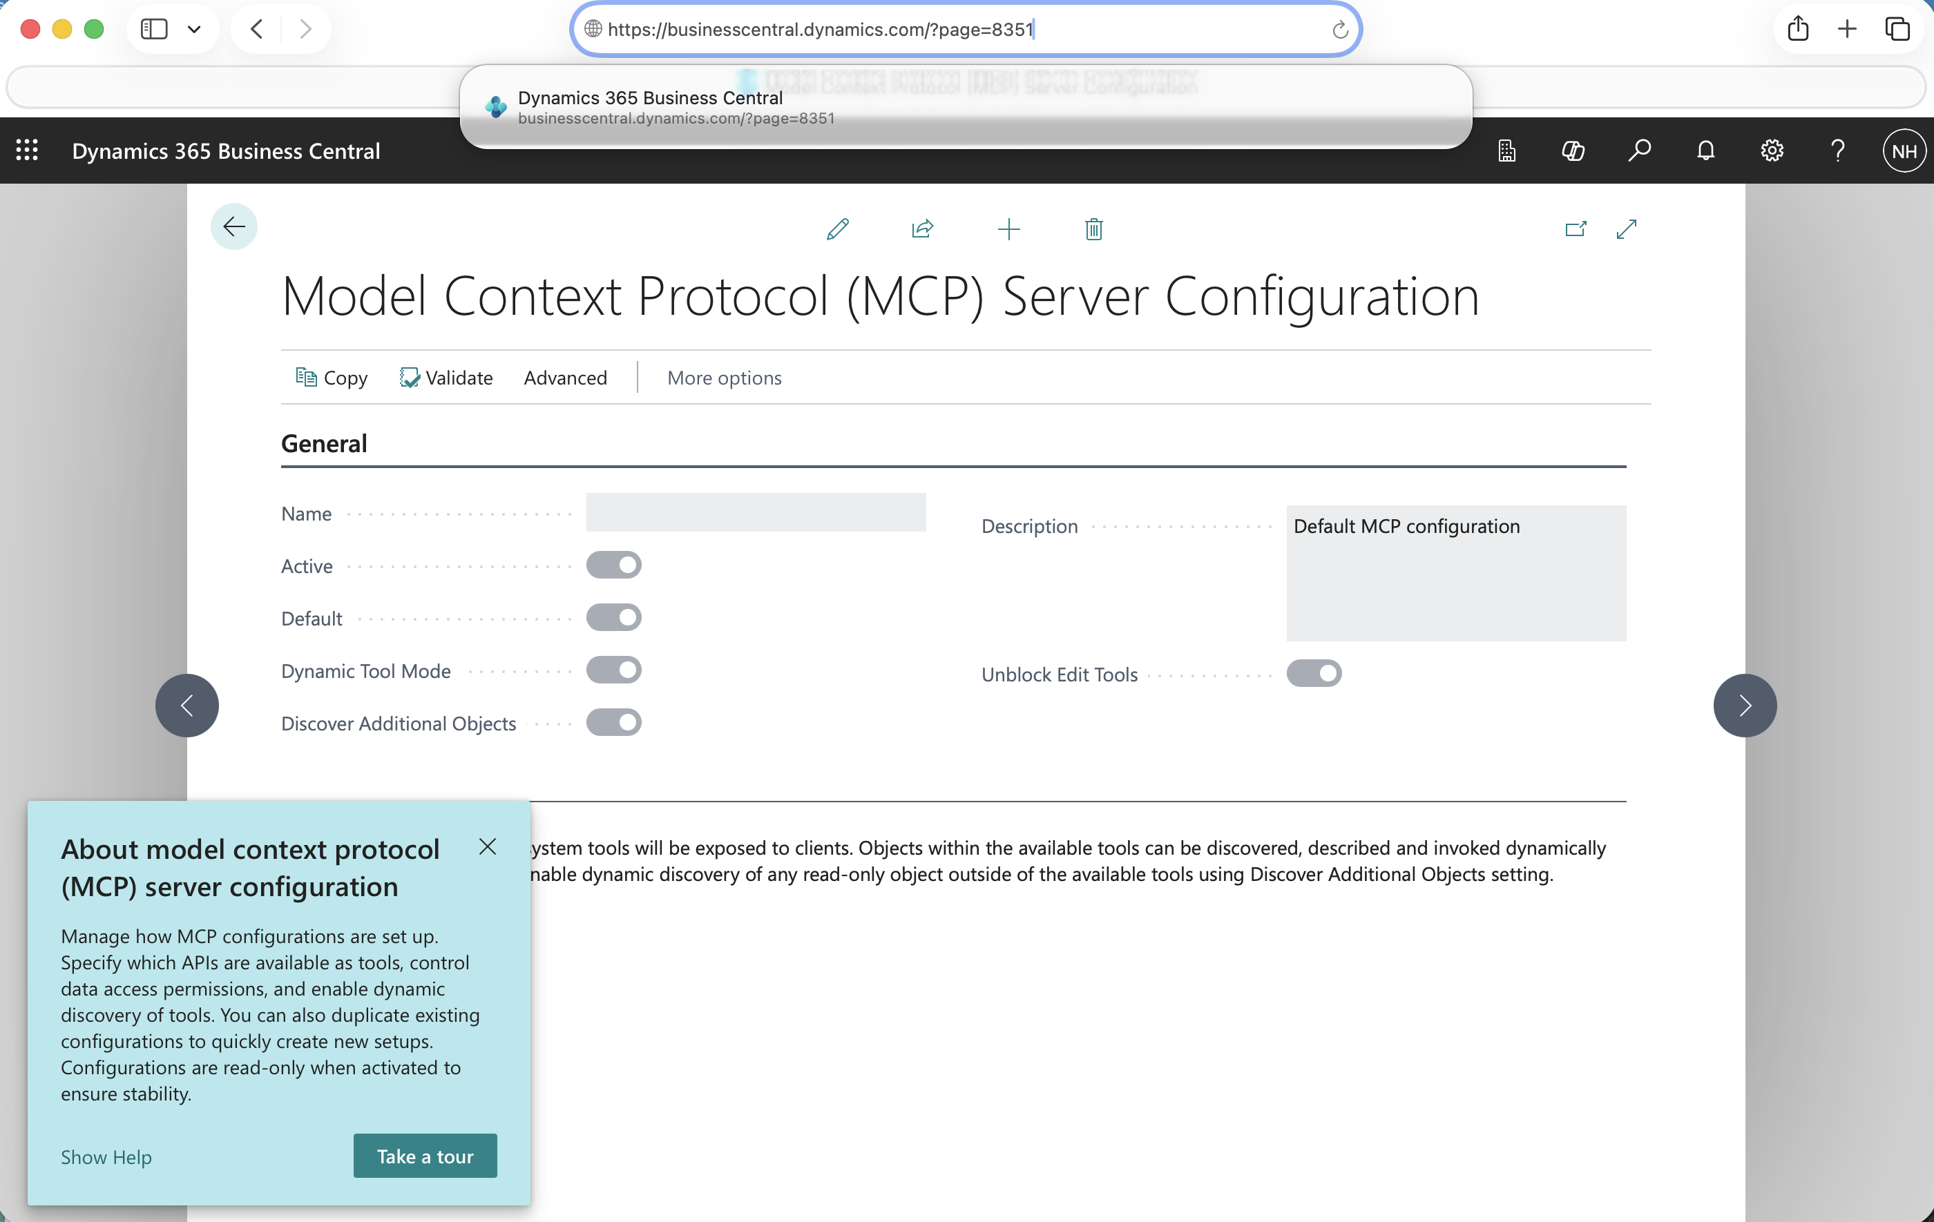Navigate browser forward arrow

(x=305, y=30)
